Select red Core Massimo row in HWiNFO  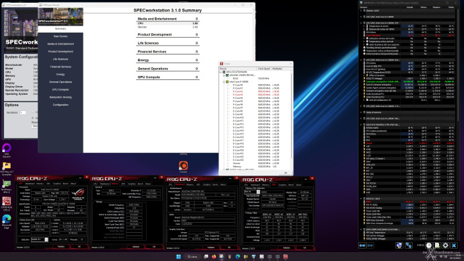[x=410, y=35]
